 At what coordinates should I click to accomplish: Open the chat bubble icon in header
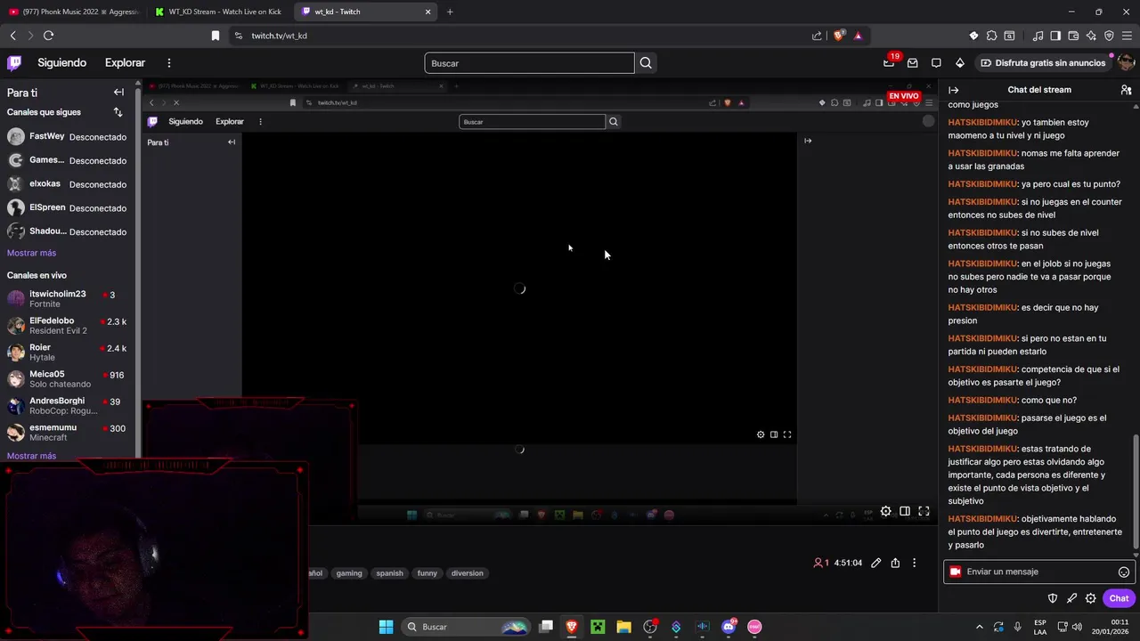point(936,63)
